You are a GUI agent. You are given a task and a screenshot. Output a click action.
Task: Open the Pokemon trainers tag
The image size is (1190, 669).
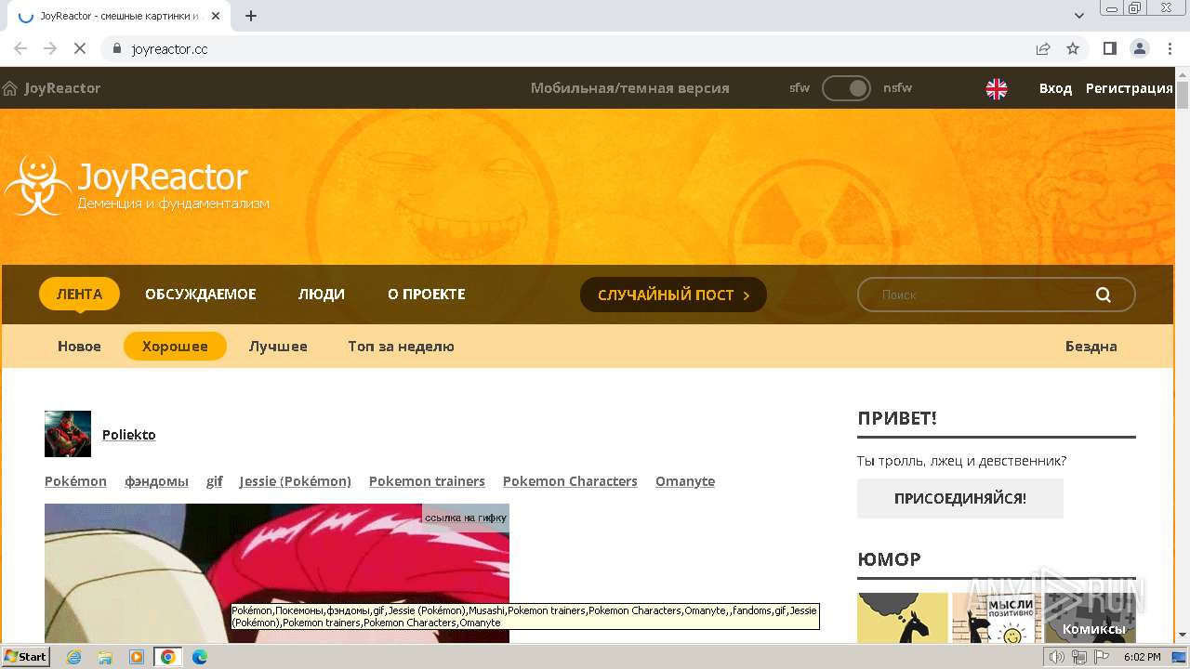tap(427, 481)
